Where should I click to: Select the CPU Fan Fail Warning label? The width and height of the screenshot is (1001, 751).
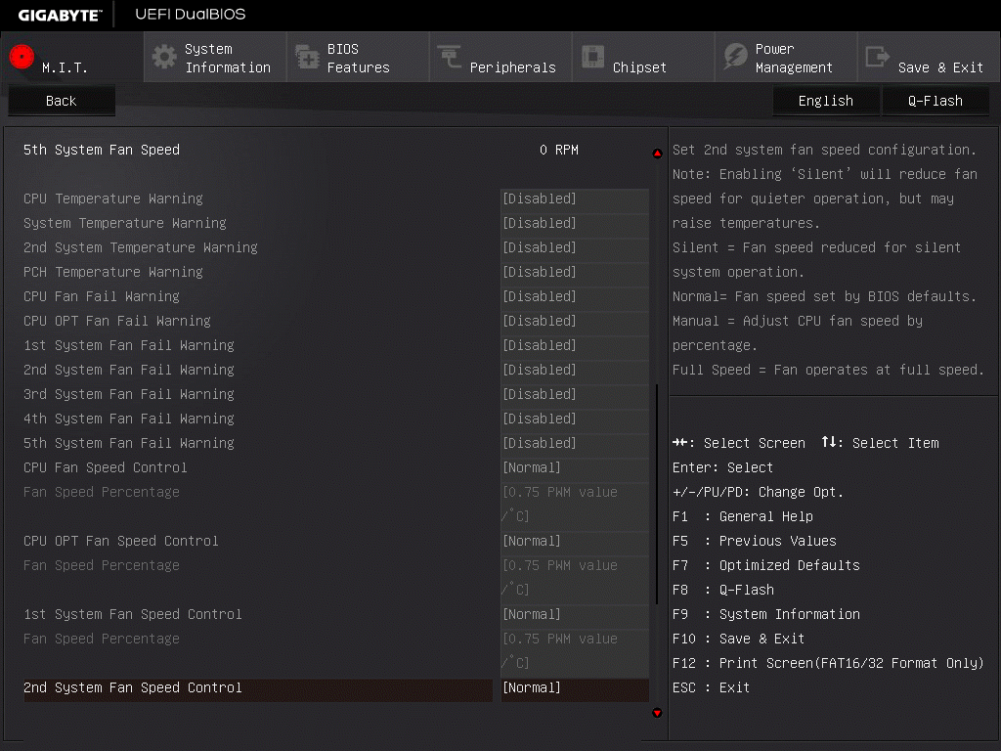(102, 296)
